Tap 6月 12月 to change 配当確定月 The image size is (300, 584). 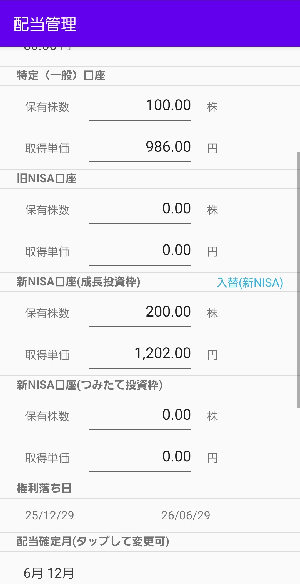pyautogui.click(x=49, y=573)
